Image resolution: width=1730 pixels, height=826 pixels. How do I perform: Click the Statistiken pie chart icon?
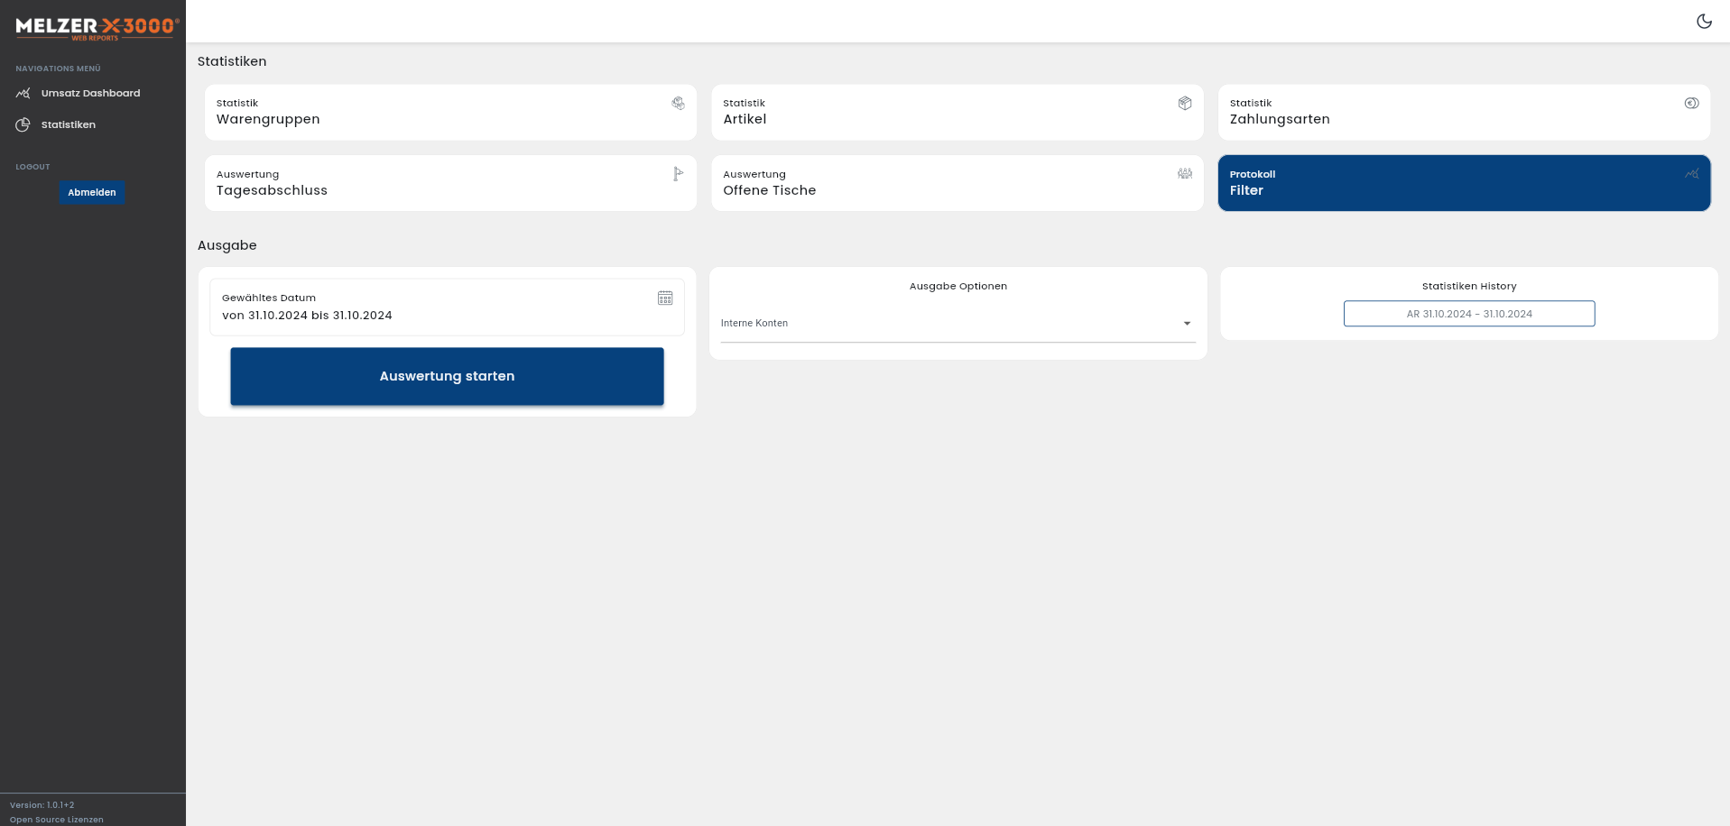coord(23,124)
